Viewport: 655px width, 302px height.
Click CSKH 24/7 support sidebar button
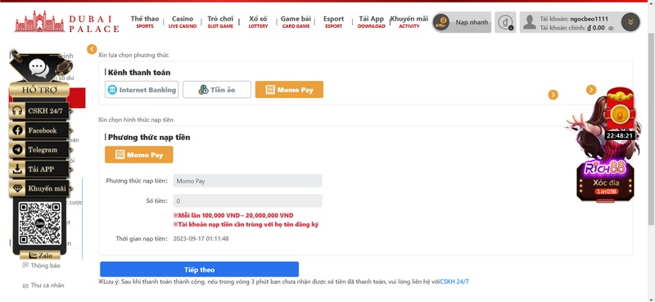[x=39, y=111]
